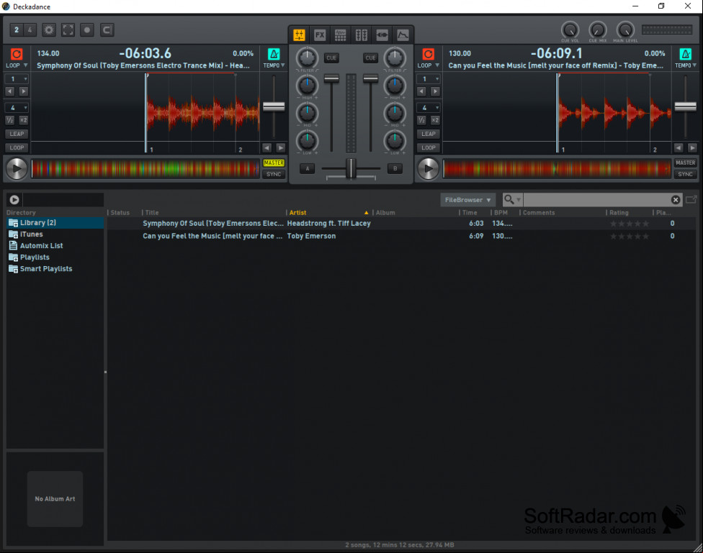
Task: Open the left deck dropdown showing 1
Action: click(17, 79)
